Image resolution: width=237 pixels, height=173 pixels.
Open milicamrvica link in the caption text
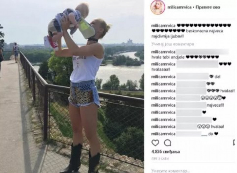[163, 26]
